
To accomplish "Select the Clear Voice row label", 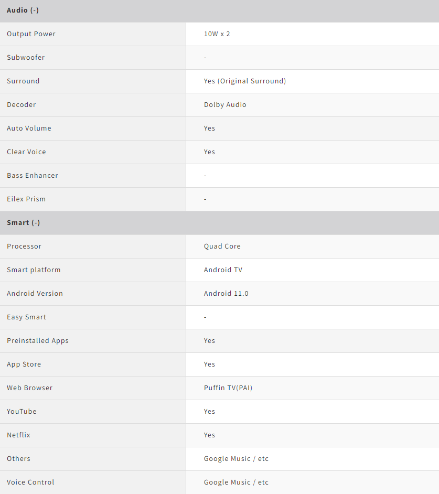I will [26, 152].
